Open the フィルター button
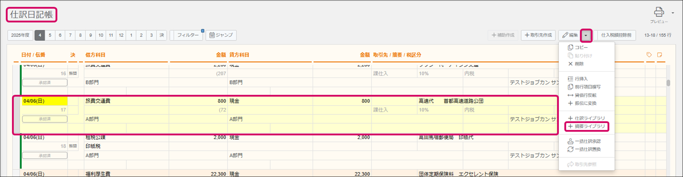 (188, 35)
